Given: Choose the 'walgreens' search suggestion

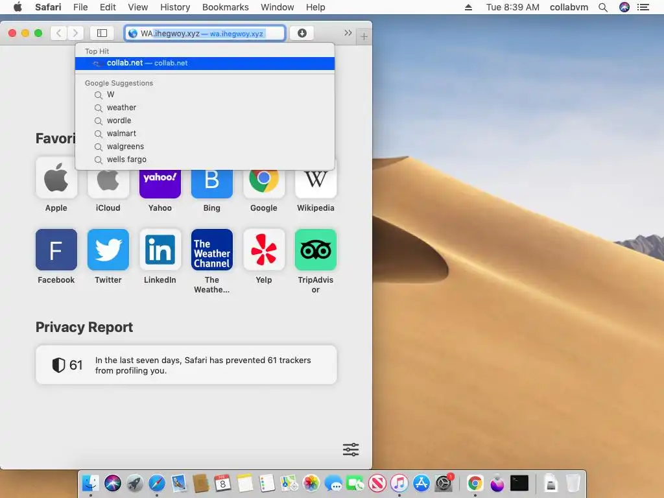Looking at the screenshot, I should [x=205, y=147].
